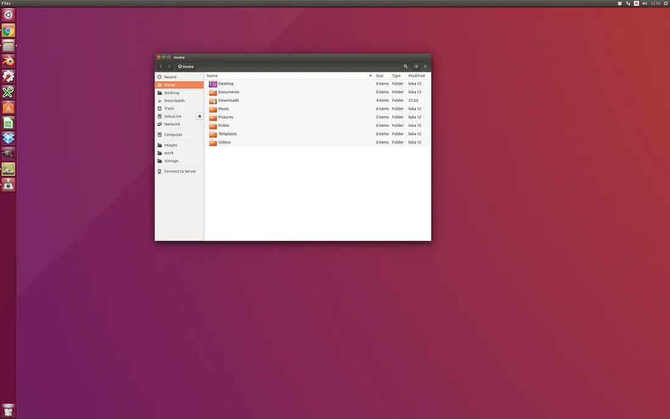Click the search icon in Files toolbar
This screenshot has height=419, width=670.
pos(406,66)
